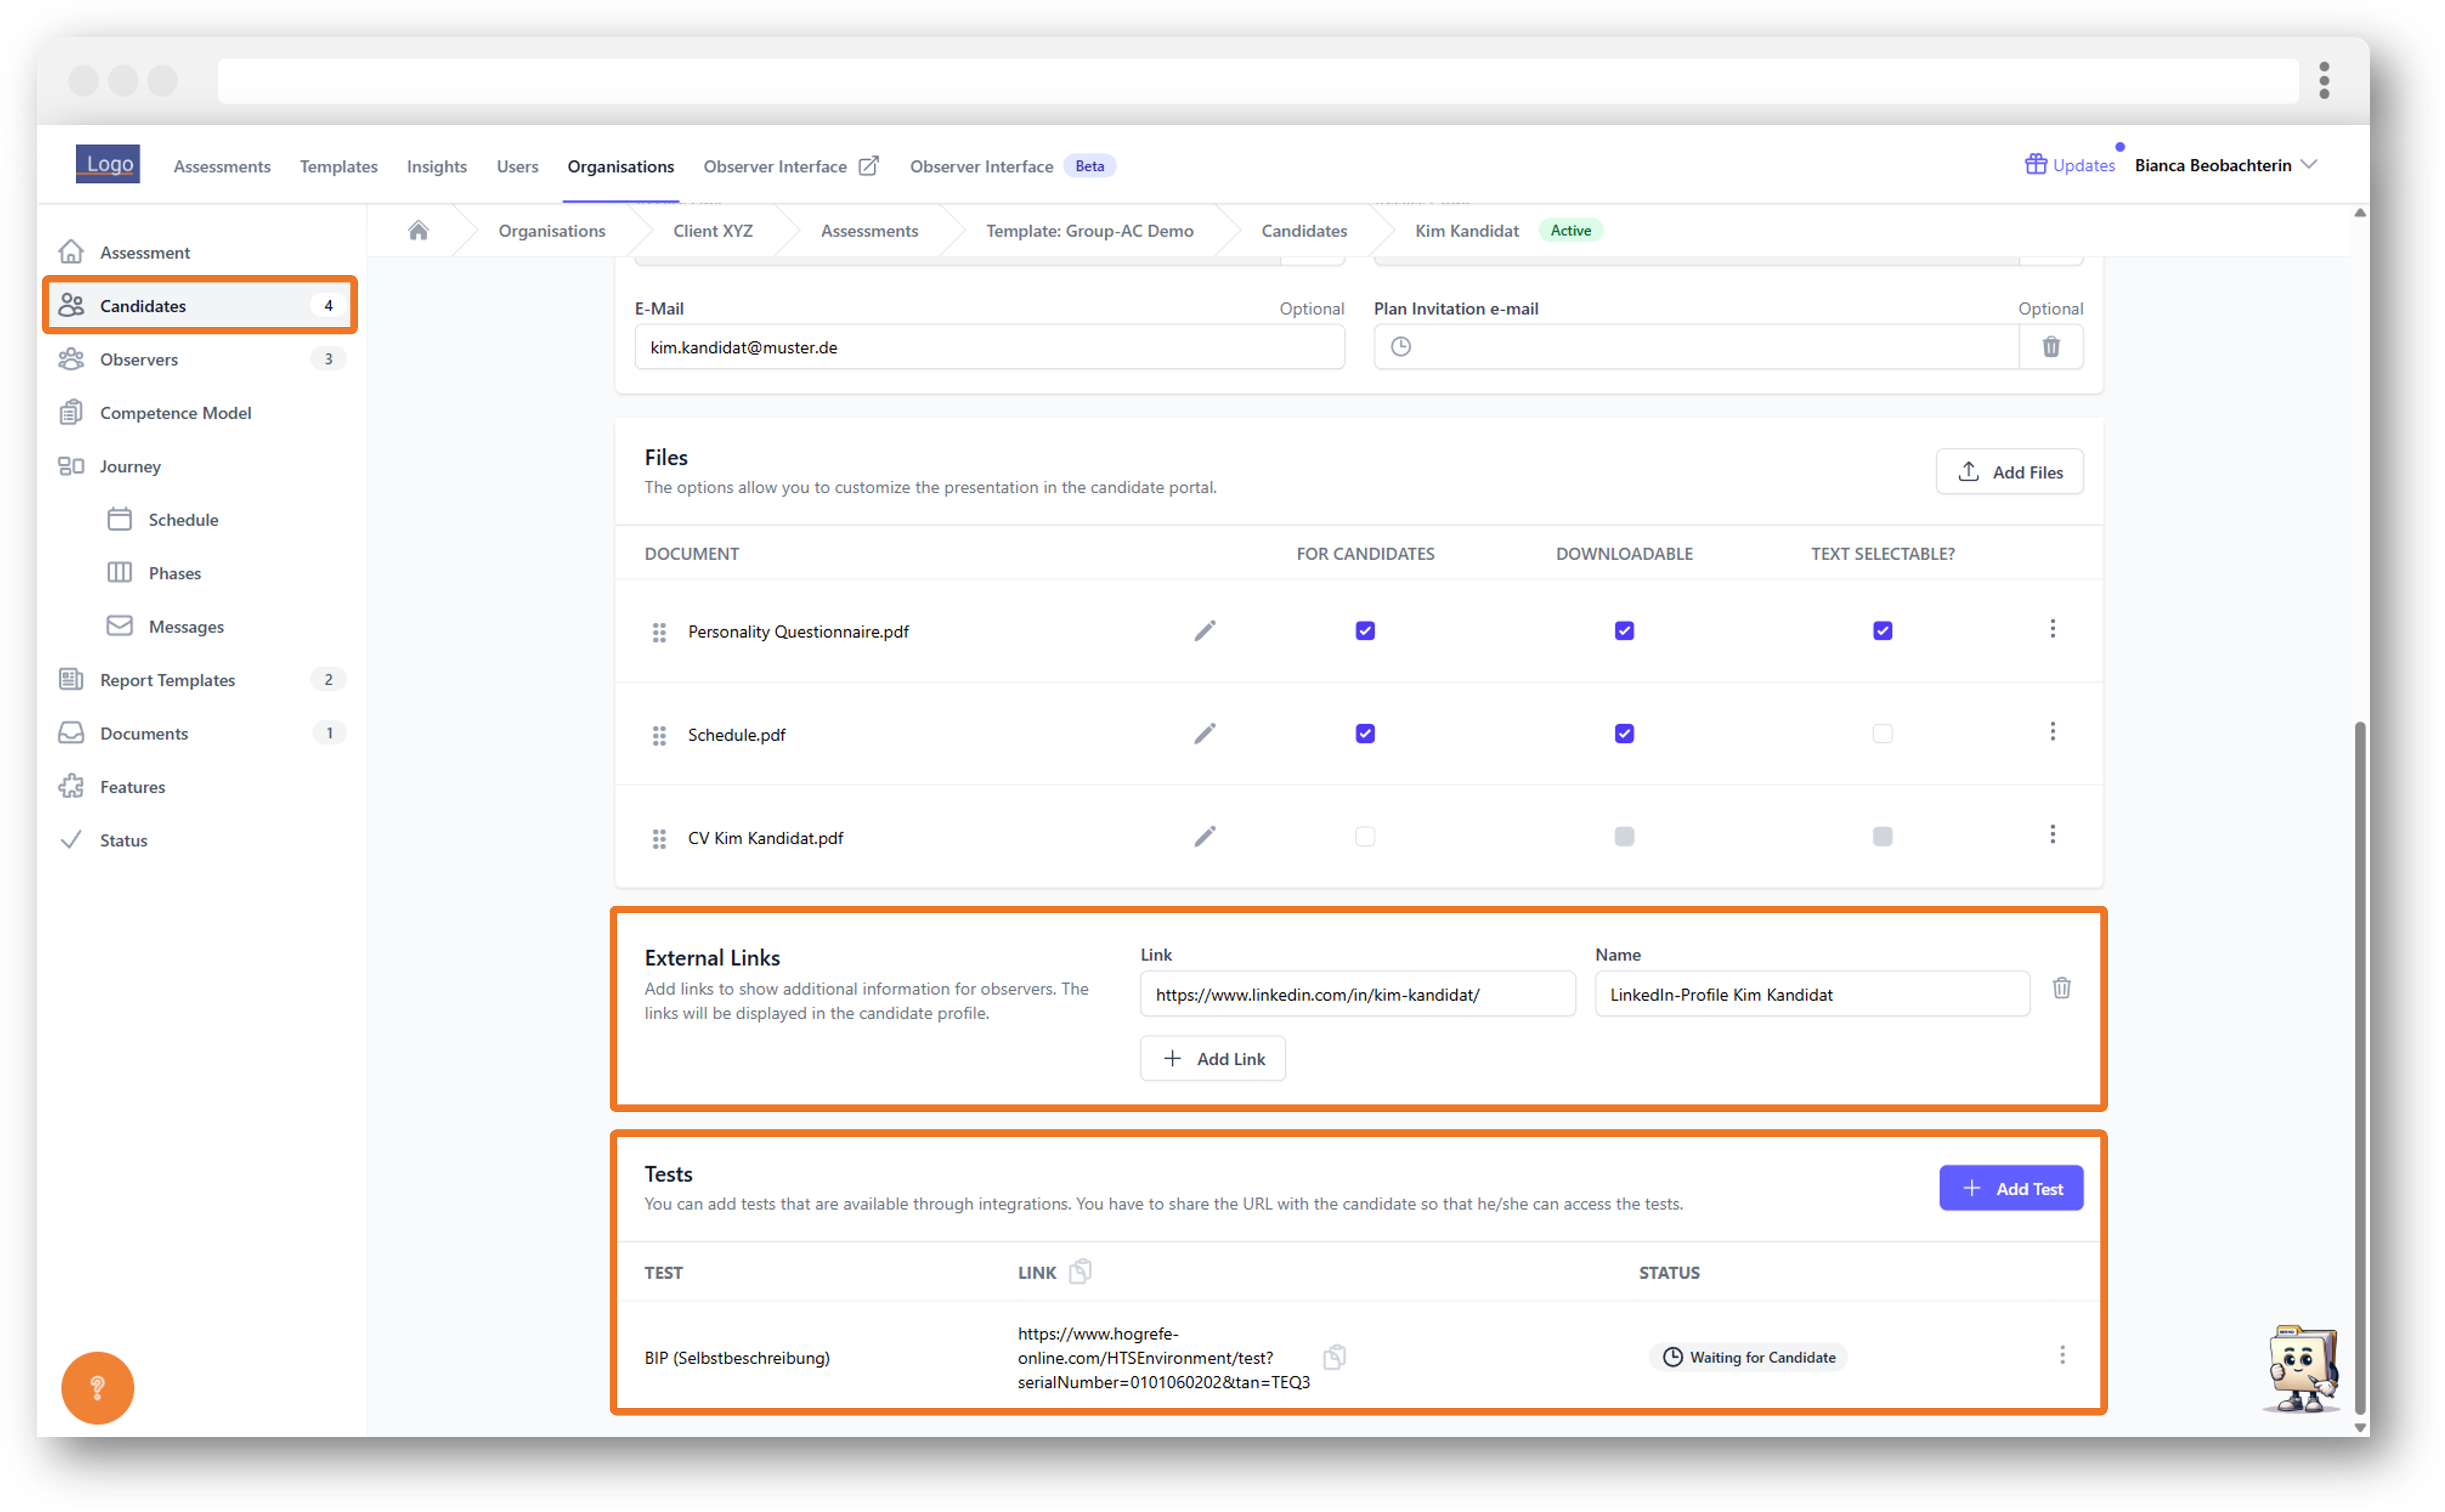Viewport: 2445px width, 1512px height.
Task: Open more options for Schedule.pdf
Action: pyautogui.click(x=2052, y=732)
